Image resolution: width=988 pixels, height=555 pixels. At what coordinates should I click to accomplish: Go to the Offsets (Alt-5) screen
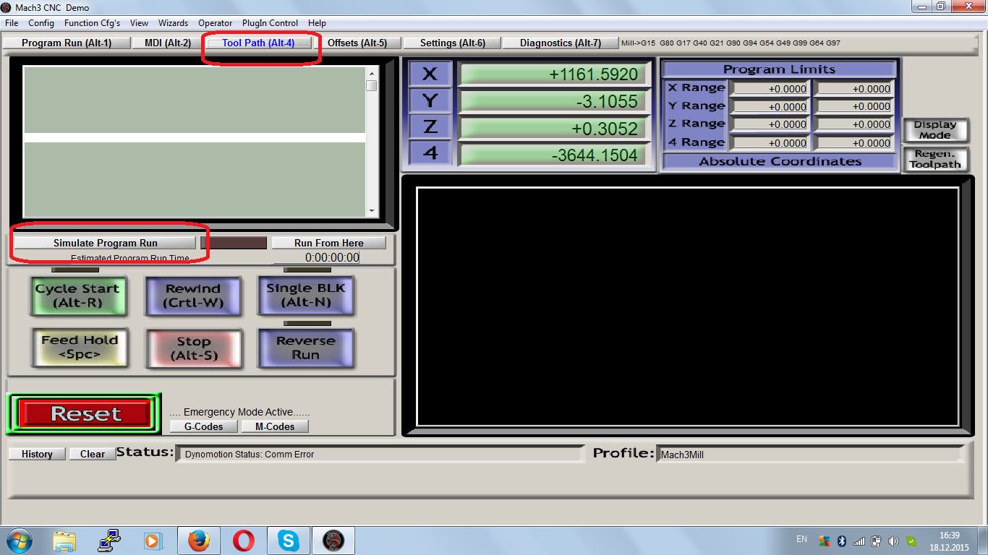(357, 43)
